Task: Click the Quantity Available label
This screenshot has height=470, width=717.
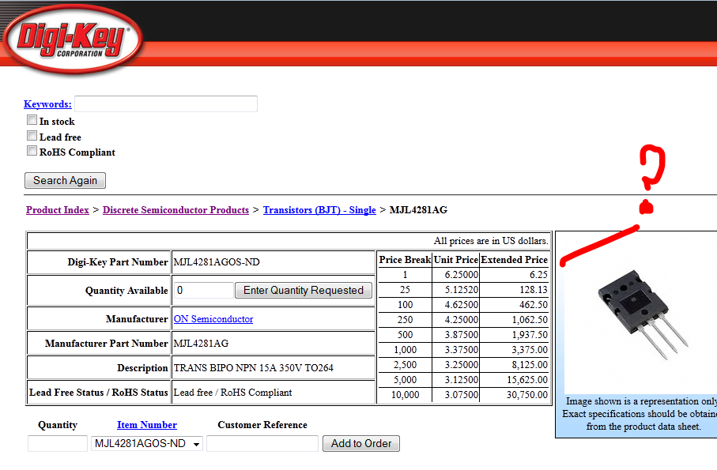Action: 126,291
